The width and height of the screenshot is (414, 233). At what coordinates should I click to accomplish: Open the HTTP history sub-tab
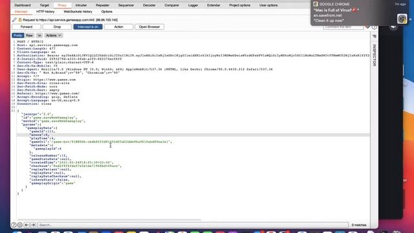click(45, 12)
